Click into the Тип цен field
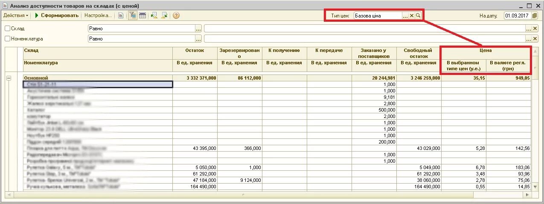 [378, 15]
